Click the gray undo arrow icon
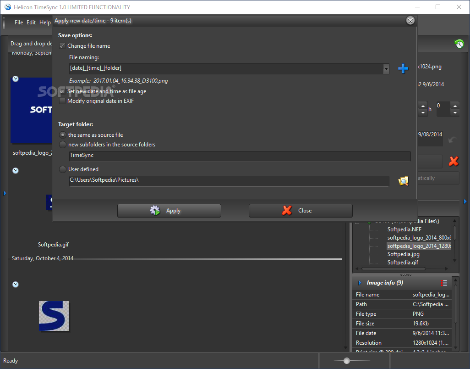This screenshot has width=470, height=369. pyautogui.click(x=452, y=140)
